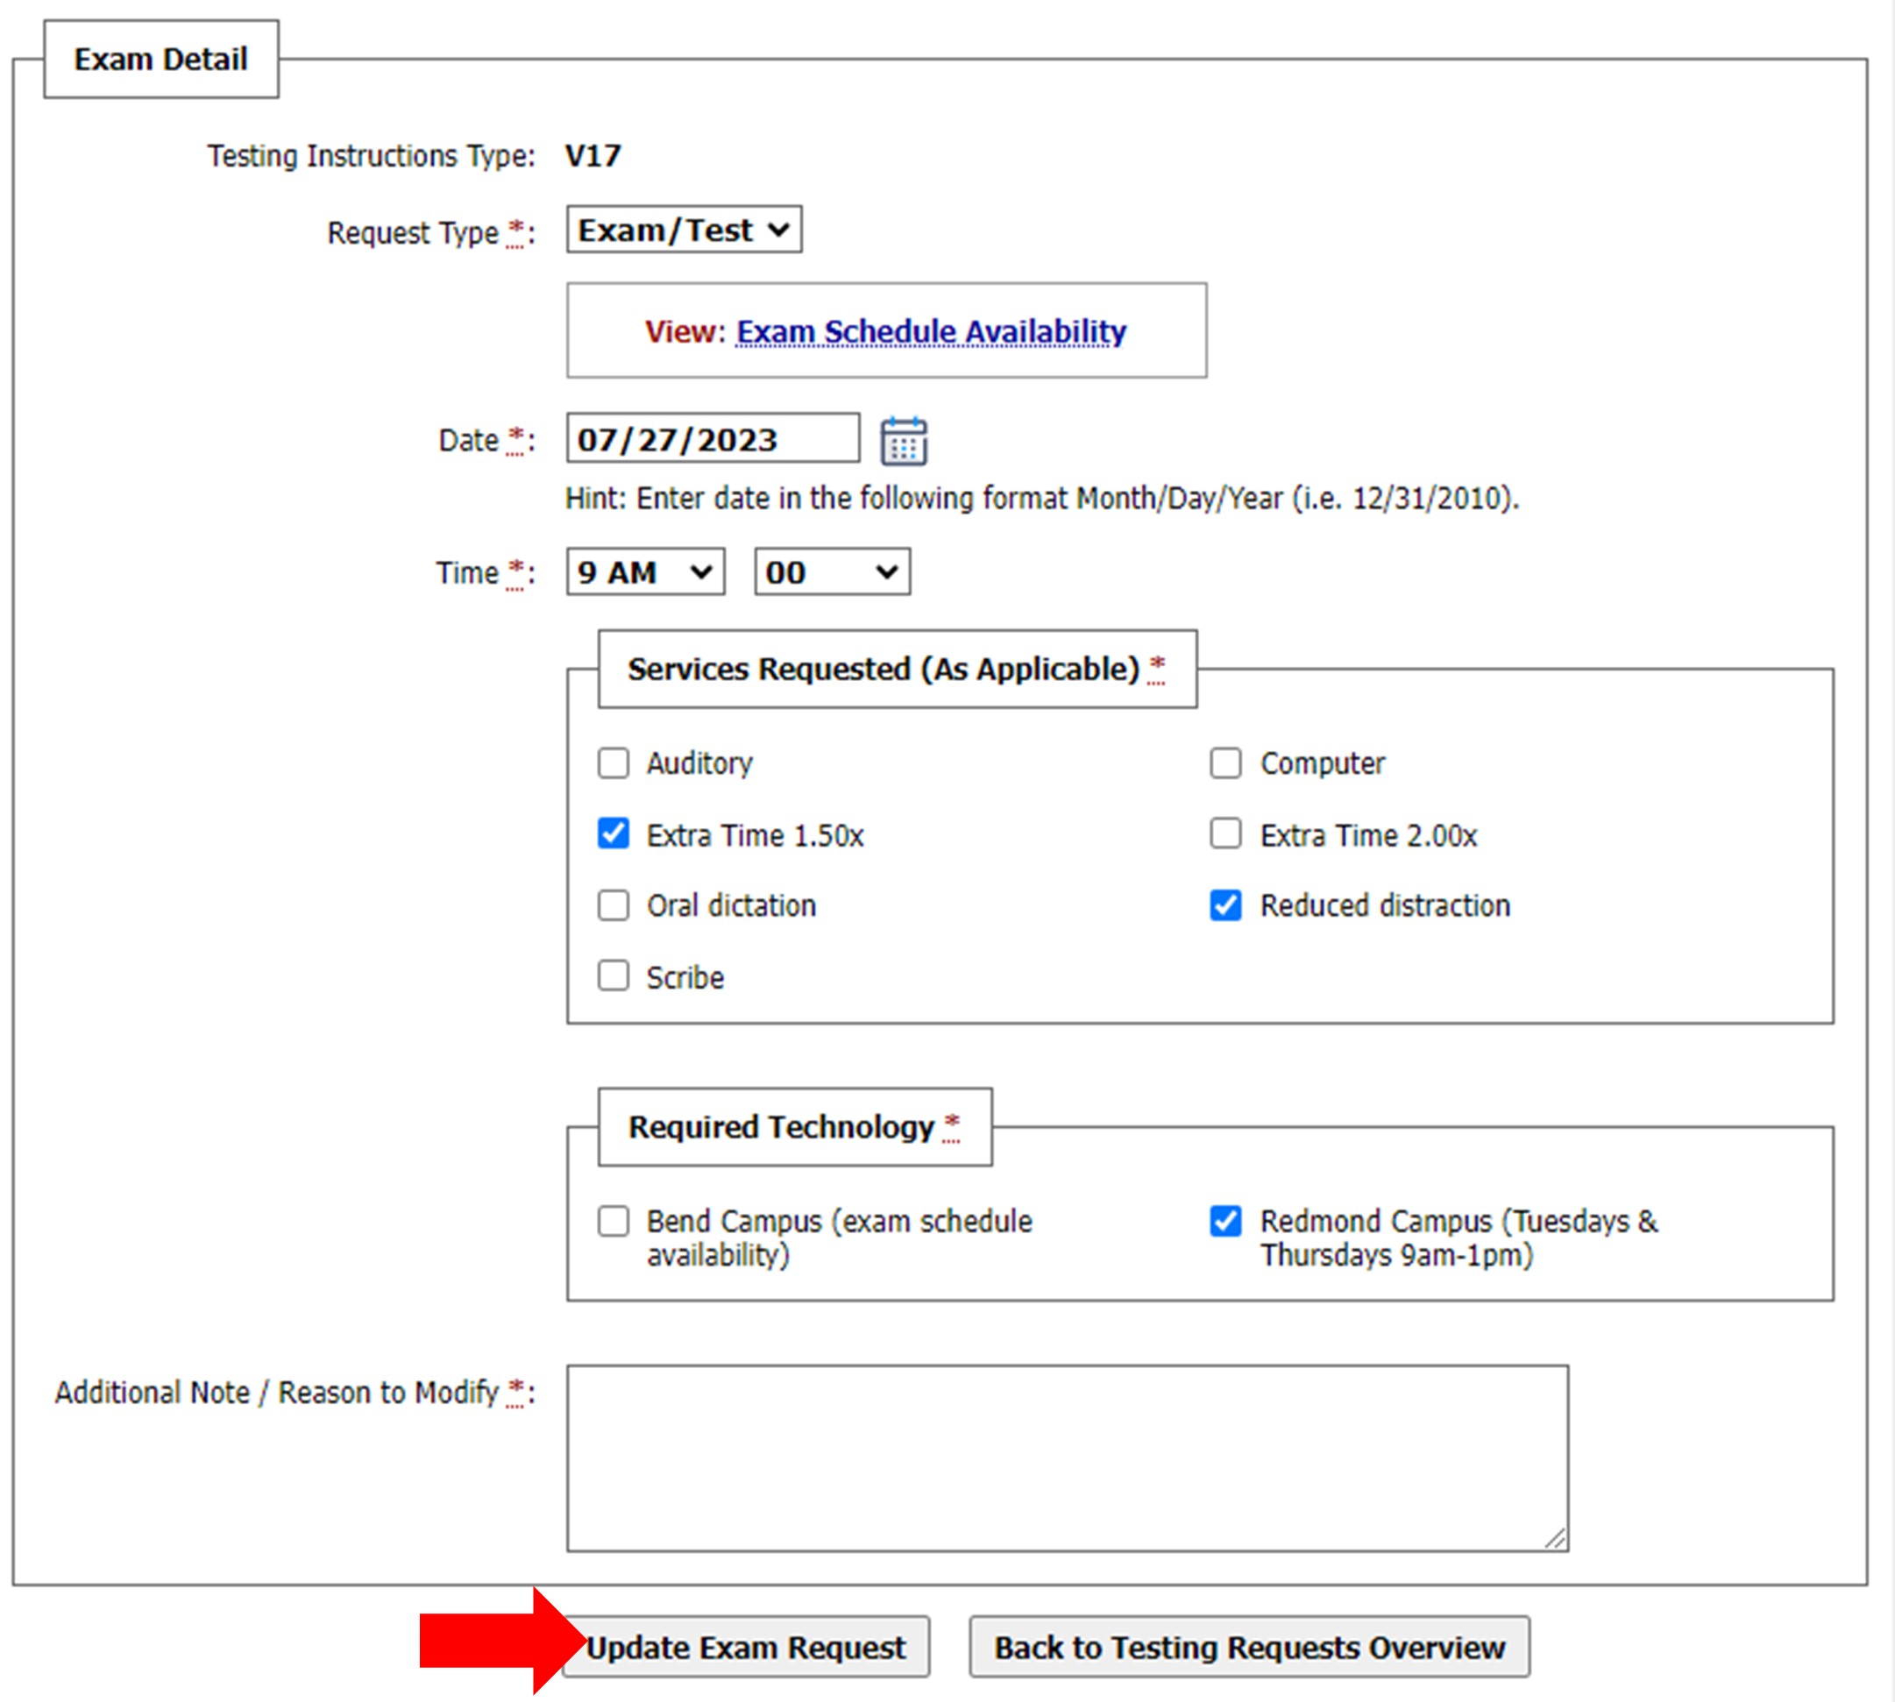Click the Additional Note label
The image size is (1895, 1702).
pyautogui.click(x=295, y=1394)
